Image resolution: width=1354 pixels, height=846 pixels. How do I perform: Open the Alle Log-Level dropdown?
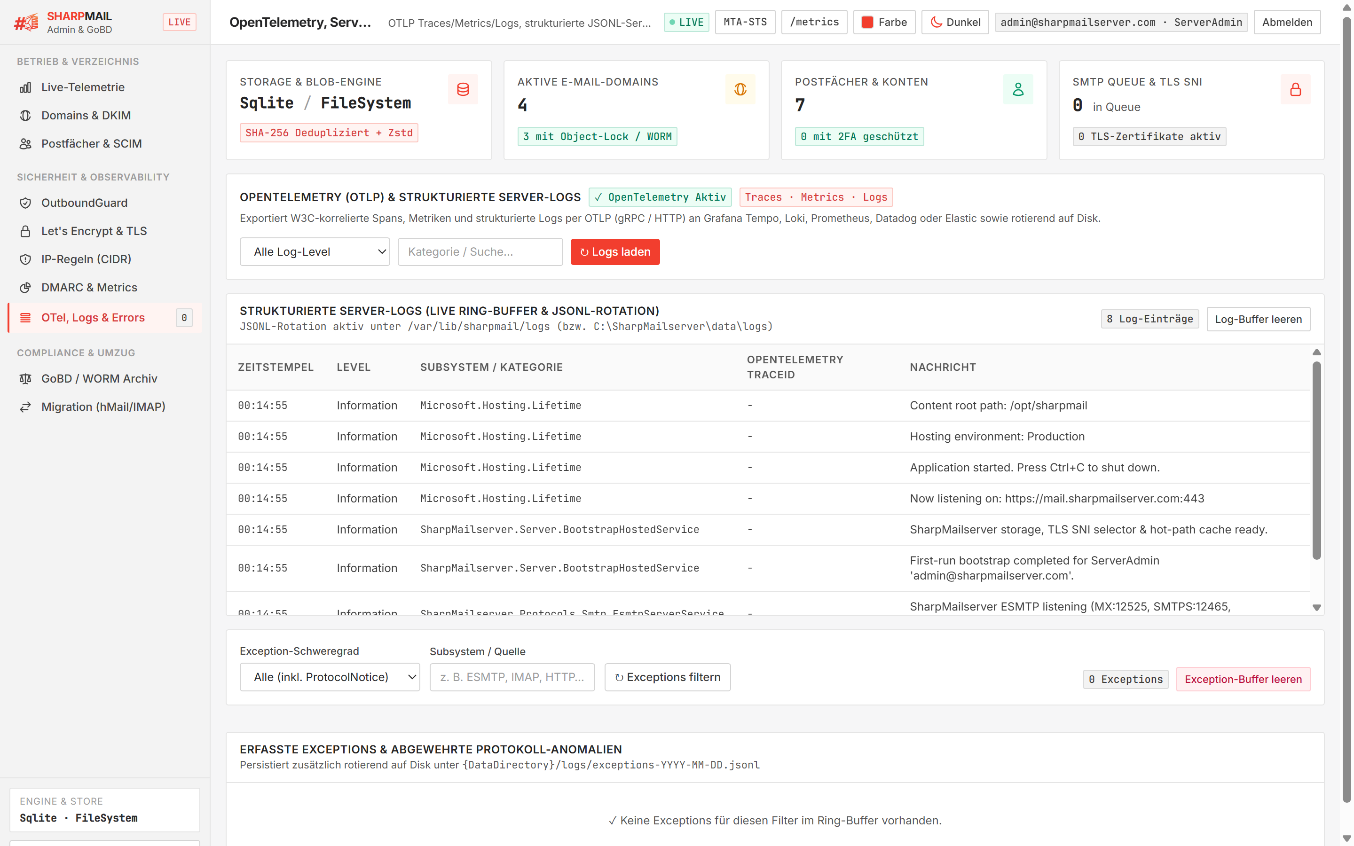click(315, 252)
